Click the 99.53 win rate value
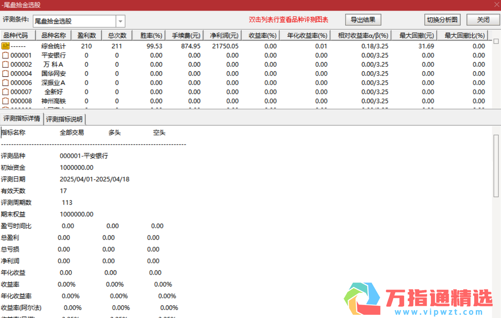The image size is (501, 318). click(x=154, y=46)
